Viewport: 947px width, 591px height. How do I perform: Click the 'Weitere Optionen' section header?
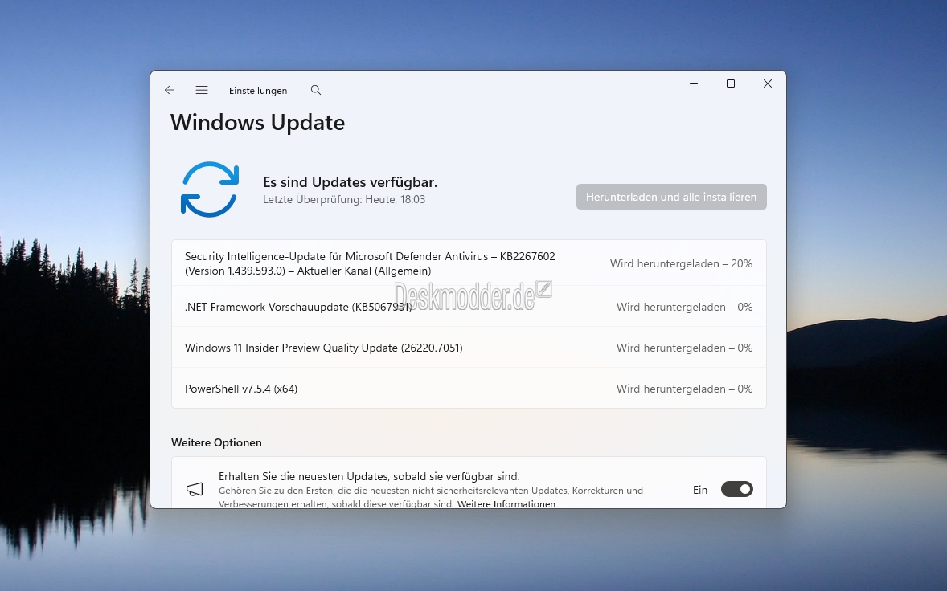216,442
